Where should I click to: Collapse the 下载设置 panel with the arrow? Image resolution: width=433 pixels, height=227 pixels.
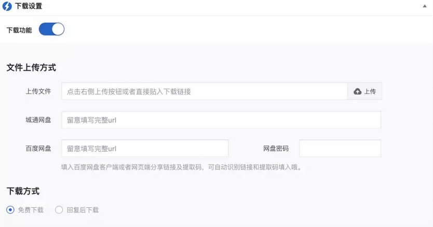click(425, 6)
